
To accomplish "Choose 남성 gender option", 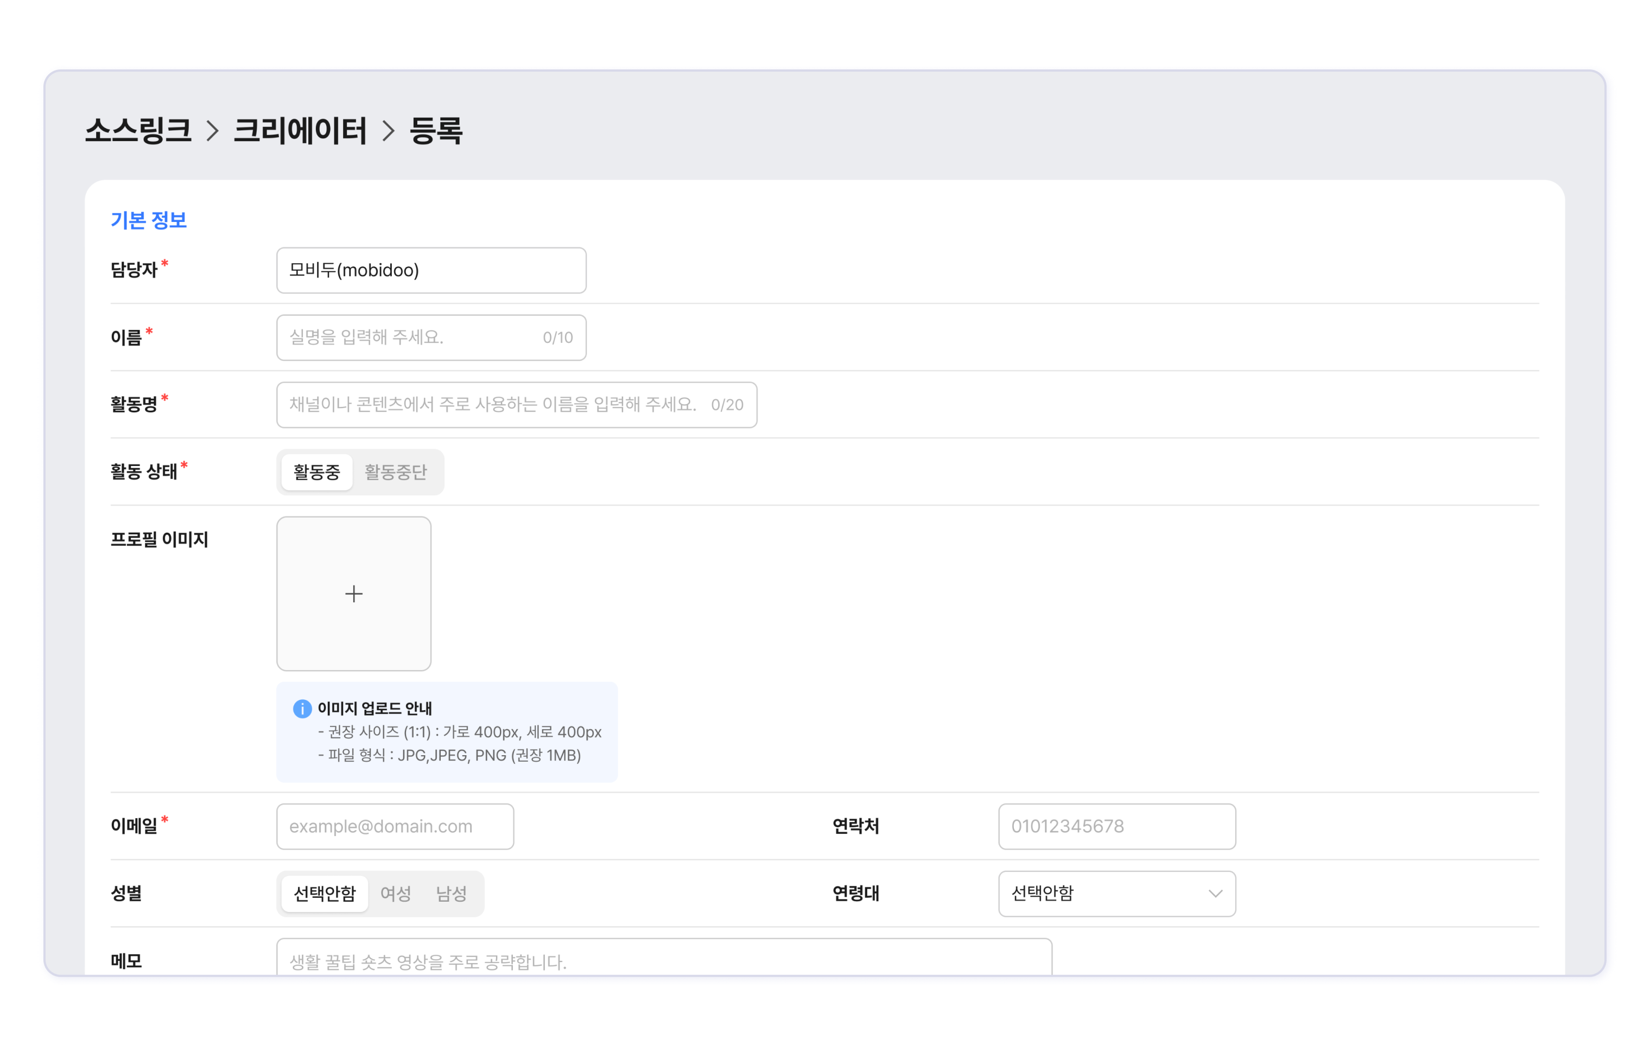I will click(x=451, y=893).
